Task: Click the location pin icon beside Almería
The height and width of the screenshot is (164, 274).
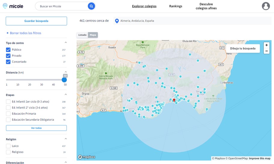Action: (117, 21)
